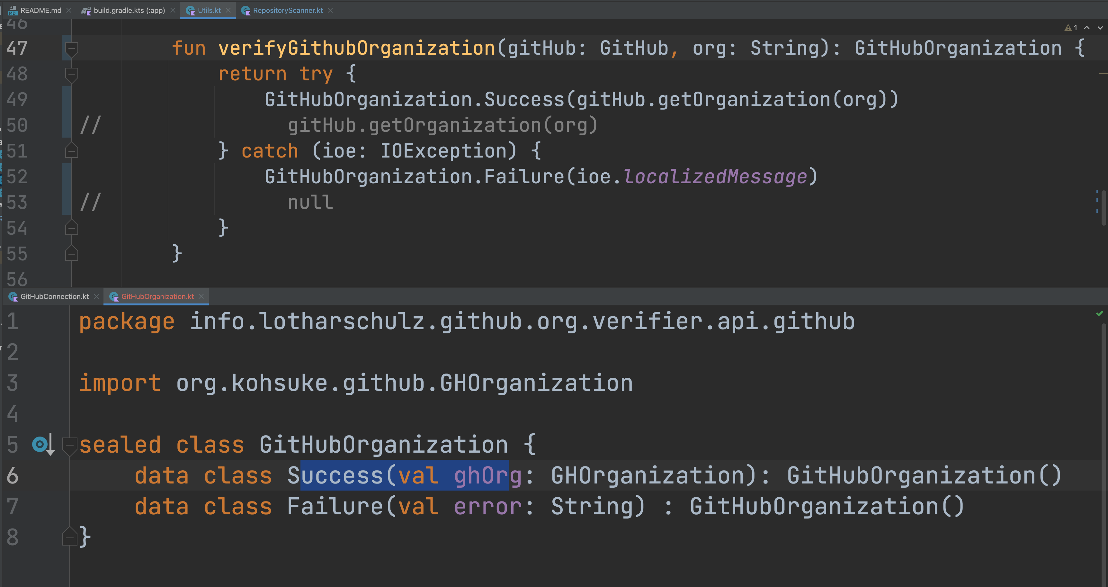1108x587 pixels.
Task: Click the fold end marker at line 51
Action: point(71,151)
